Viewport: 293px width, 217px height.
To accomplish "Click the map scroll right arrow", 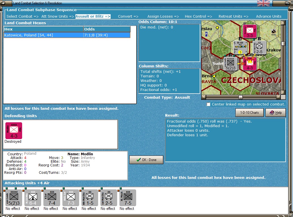I will [x=279, y=97].
